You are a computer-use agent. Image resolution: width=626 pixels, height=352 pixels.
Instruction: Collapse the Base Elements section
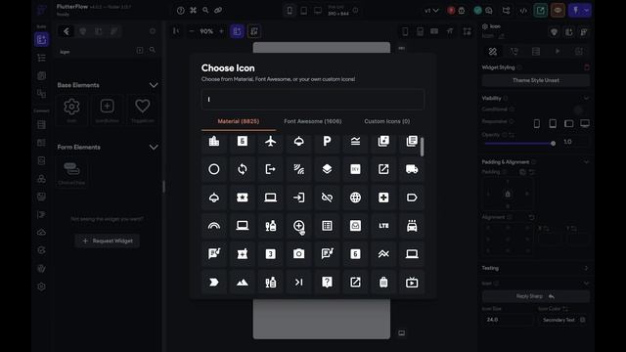pos(154,85)
